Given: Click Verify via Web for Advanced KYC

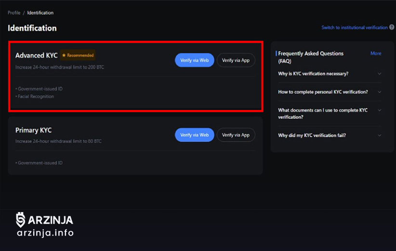Looking at the screenshot, I should click(194, 60).
